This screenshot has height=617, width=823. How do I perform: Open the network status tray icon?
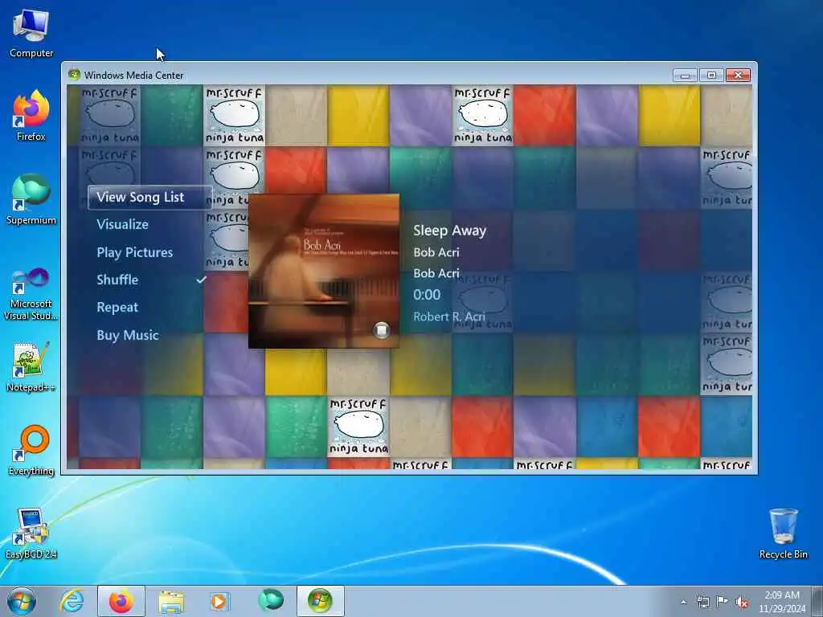coord(702,602)
